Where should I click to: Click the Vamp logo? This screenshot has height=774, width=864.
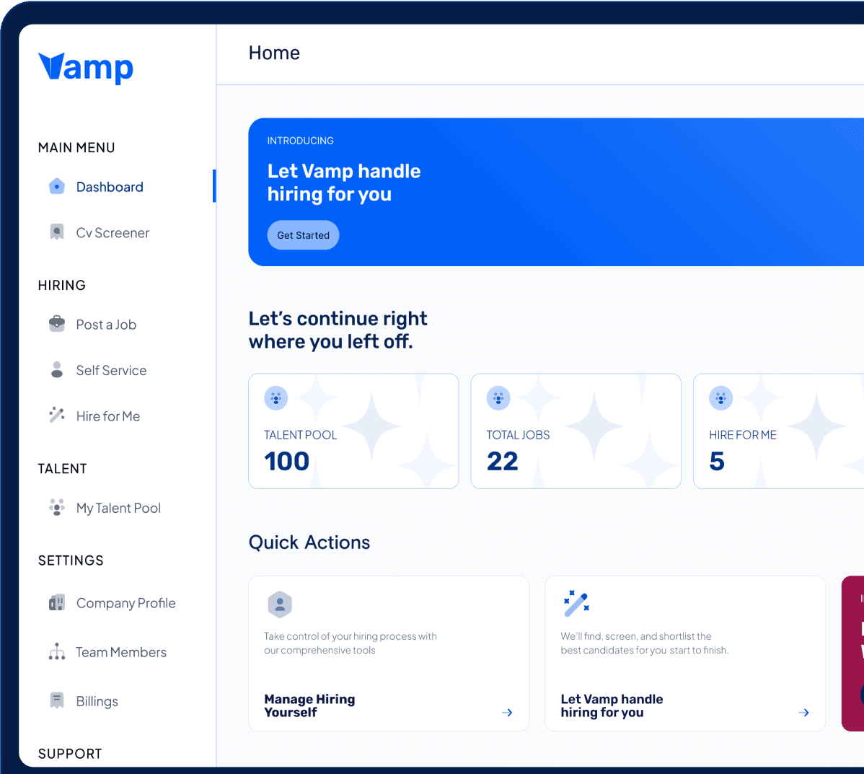click(86, 68)
